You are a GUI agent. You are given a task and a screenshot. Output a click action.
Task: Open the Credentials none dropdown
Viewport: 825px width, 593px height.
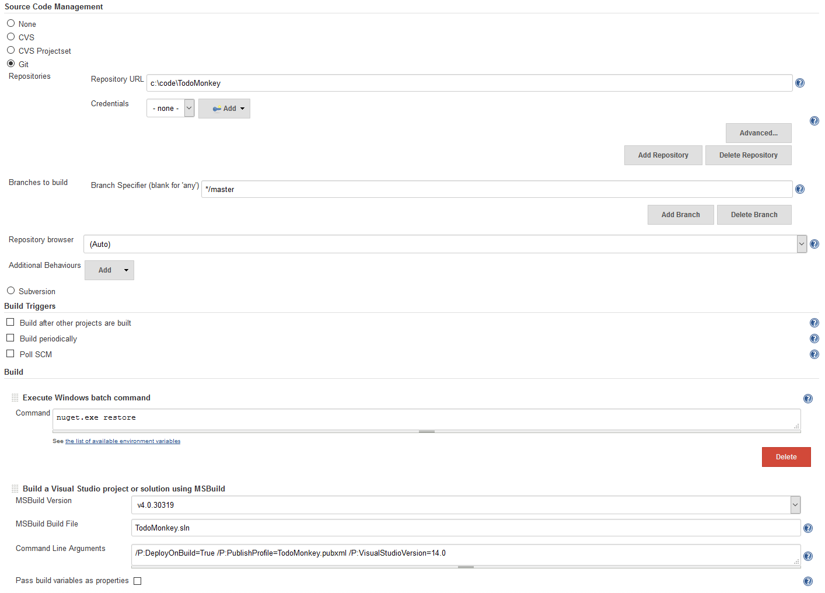[170, 108]
